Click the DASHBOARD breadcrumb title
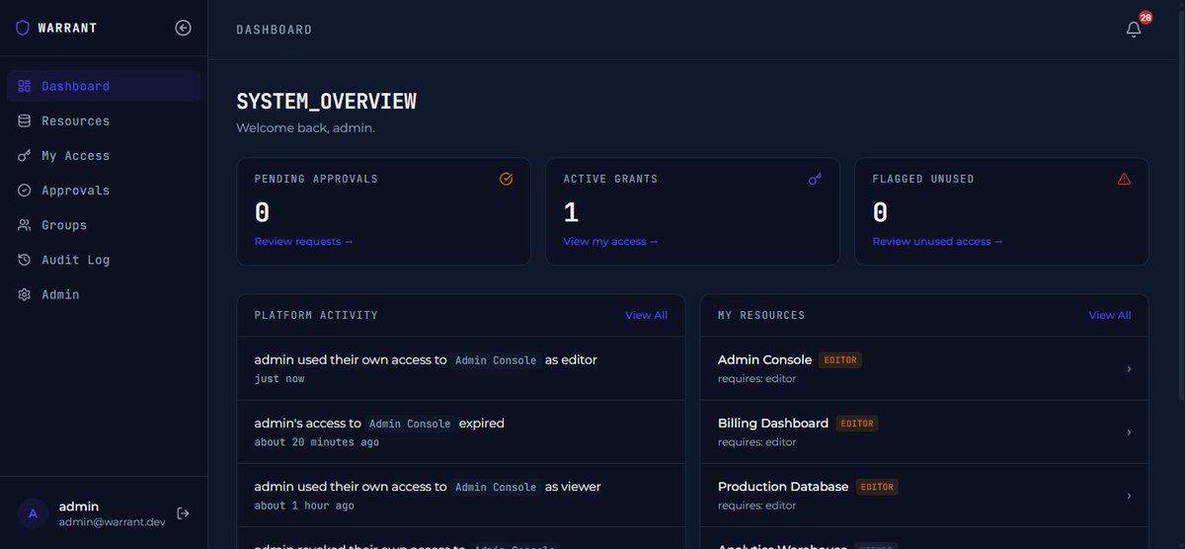The height and width of the screenshot is (549, 1185). [275, 30]
